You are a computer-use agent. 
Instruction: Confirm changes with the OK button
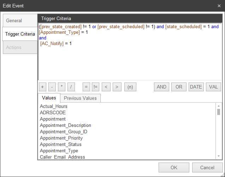pos(174,168)
